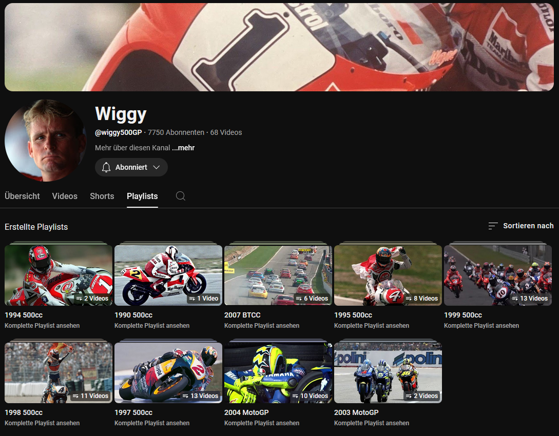
Task: Click the 10 Videos badge on 2004 MotoGP
Action: [x=312, y=396]
